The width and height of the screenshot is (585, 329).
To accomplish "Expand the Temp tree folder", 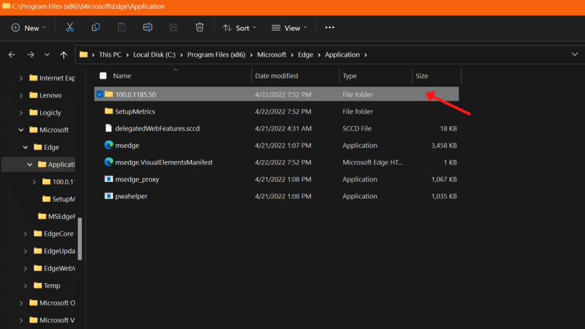I will pos(25,286).
